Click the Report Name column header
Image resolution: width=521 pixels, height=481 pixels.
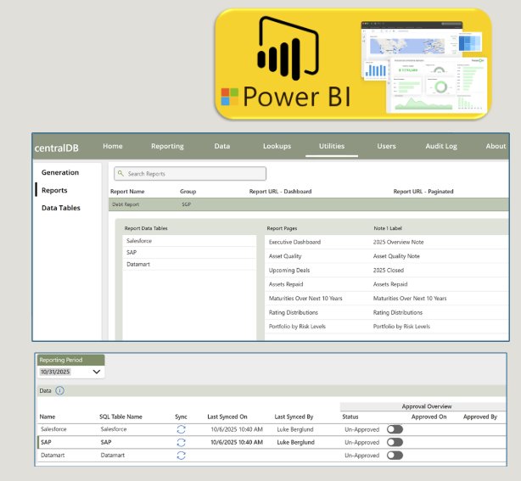click(127, 192)
